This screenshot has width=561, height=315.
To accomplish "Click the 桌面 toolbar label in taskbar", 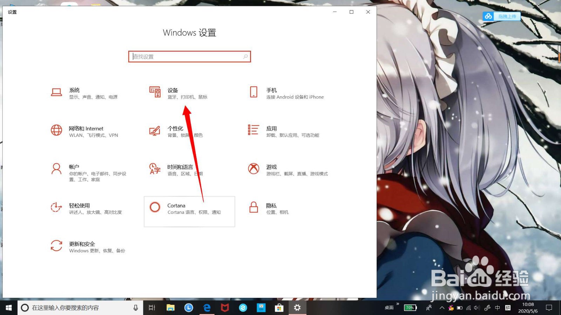I will [x=389, y=308].
